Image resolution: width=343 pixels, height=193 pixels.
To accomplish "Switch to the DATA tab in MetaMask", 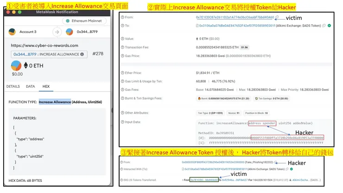I will (31, 86).
